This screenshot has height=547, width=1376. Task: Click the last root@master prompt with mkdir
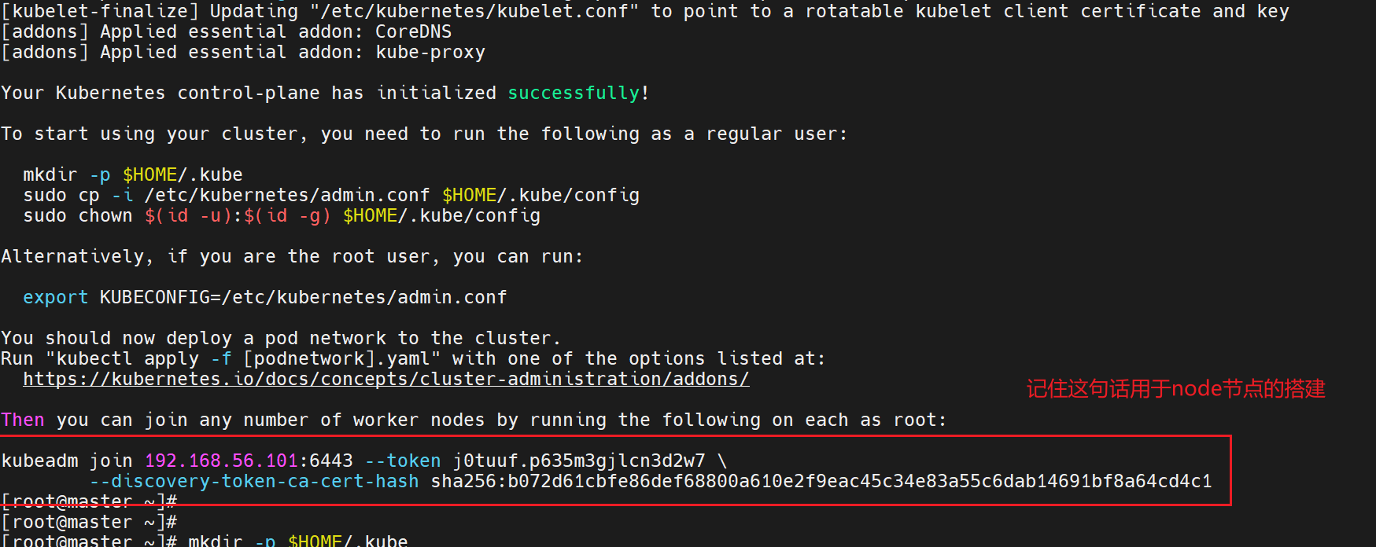point(205,540)
